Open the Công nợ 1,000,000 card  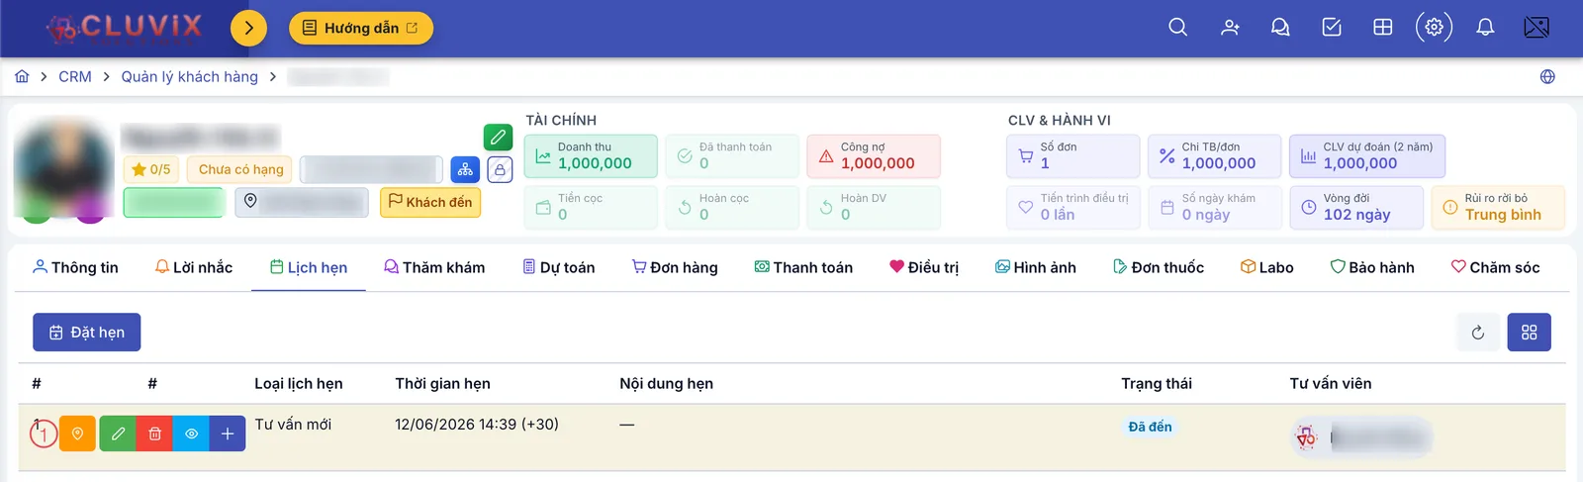tap(874, 156)
